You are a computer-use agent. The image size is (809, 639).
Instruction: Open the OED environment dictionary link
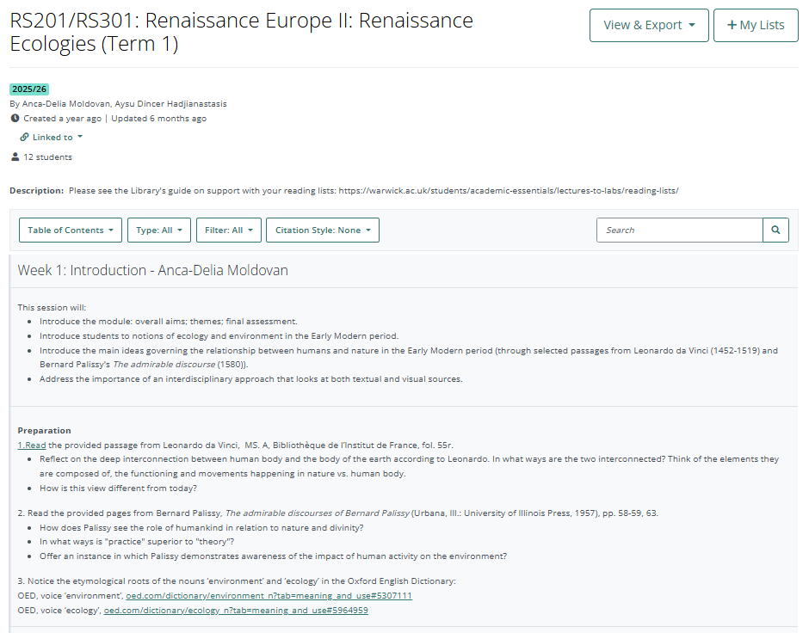[x=269, y=596]
